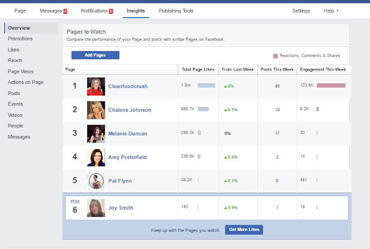Click the Total Page Likes column header

click(198, 69)
